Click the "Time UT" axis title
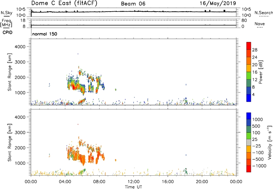273x189 pixels. point(133,187)
